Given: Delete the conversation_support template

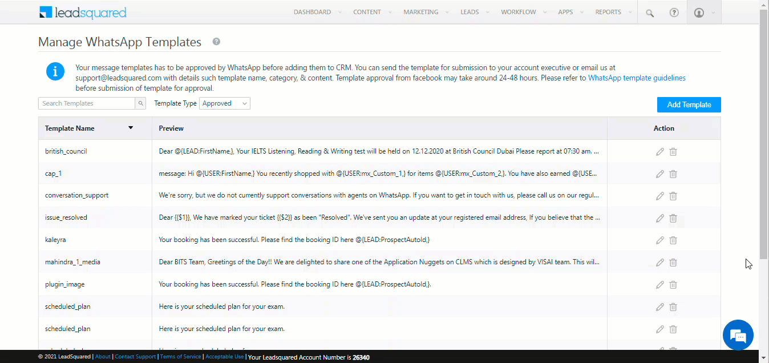Looking at the screenshot, I should 673,196.
